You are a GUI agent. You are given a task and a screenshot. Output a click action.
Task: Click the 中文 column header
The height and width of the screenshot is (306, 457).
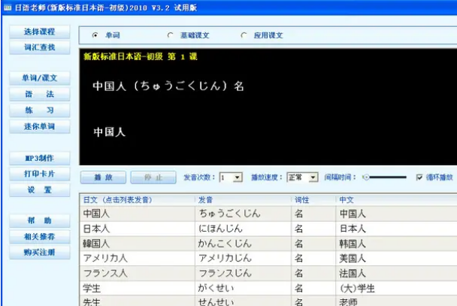pyautogui.click(x=396, y=200)
